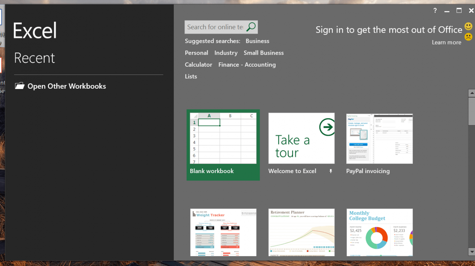This screenshot has width=475, height=266.
Task: Click the sad frown feedback icon
Action: tap(469, 37)
